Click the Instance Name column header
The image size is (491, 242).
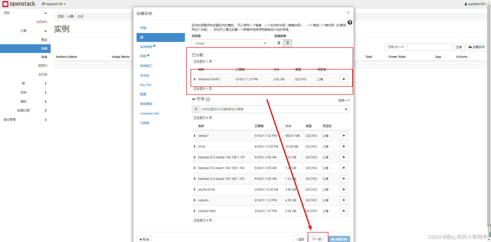click(66, 57)
